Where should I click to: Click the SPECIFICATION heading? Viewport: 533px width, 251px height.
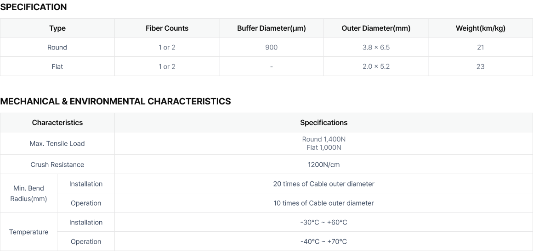pos(33,7)
